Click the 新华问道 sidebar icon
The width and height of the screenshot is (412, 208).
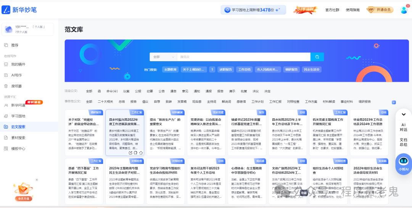coord(6,105)
